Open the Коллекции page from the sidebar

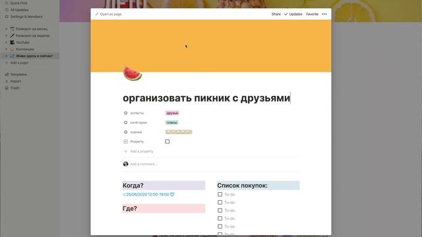coord(25,49)
